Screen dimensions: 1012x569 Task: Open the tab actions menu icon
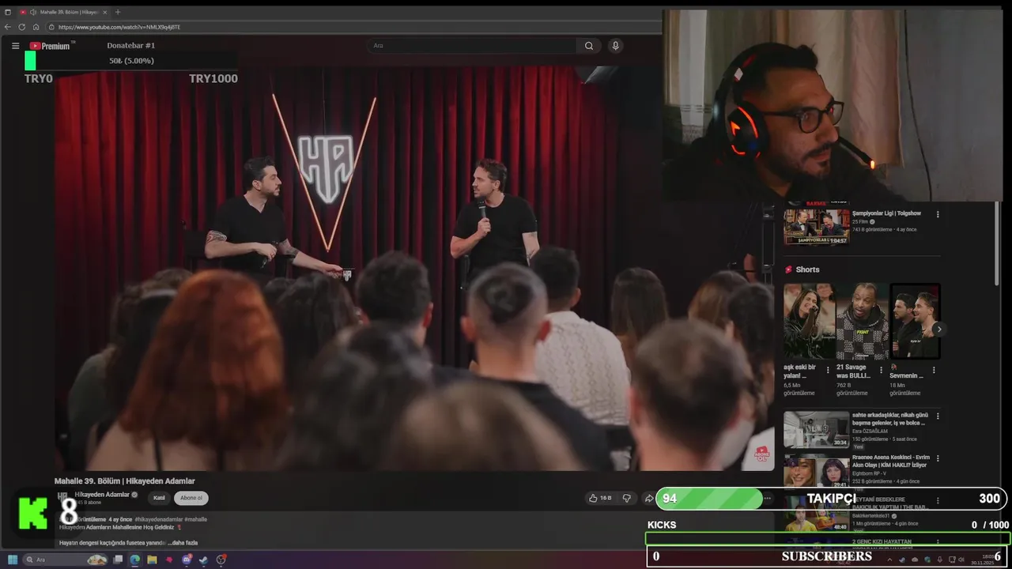click(x=8, y=12)
